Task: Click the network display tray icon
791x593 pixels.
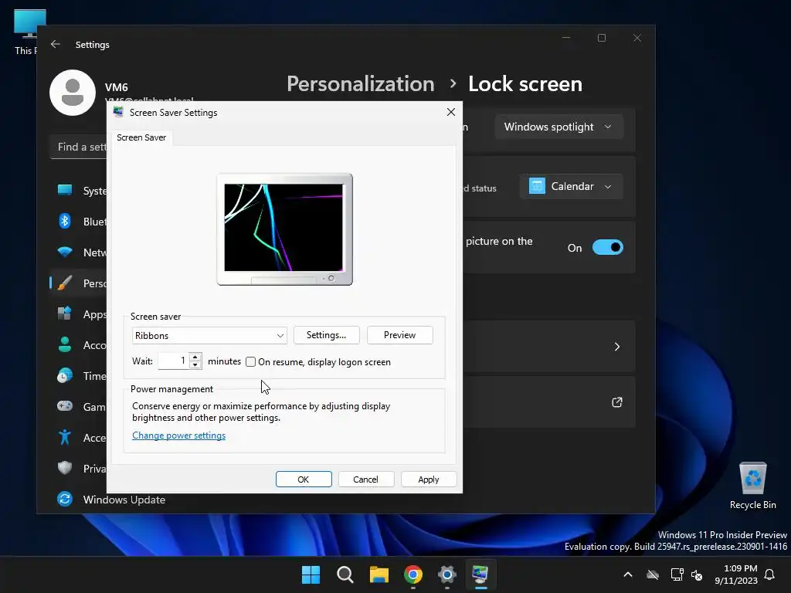Action: tap(677, 574)
